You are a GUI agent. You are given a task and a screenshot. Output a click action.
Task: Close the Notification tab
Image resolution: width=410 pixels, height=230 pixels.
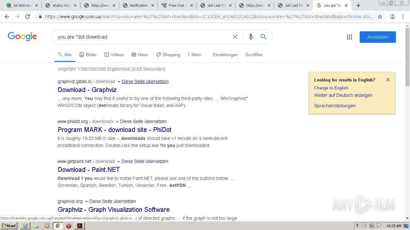[152, 5]
